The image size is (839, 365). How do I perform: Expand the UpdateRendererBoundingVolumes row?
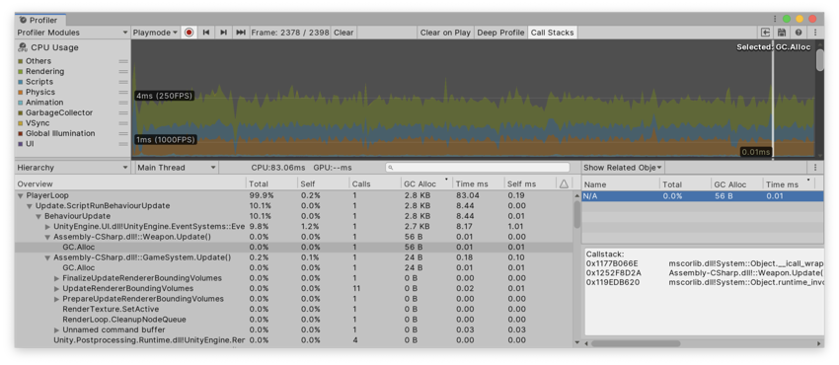click(x=56, y=289)
